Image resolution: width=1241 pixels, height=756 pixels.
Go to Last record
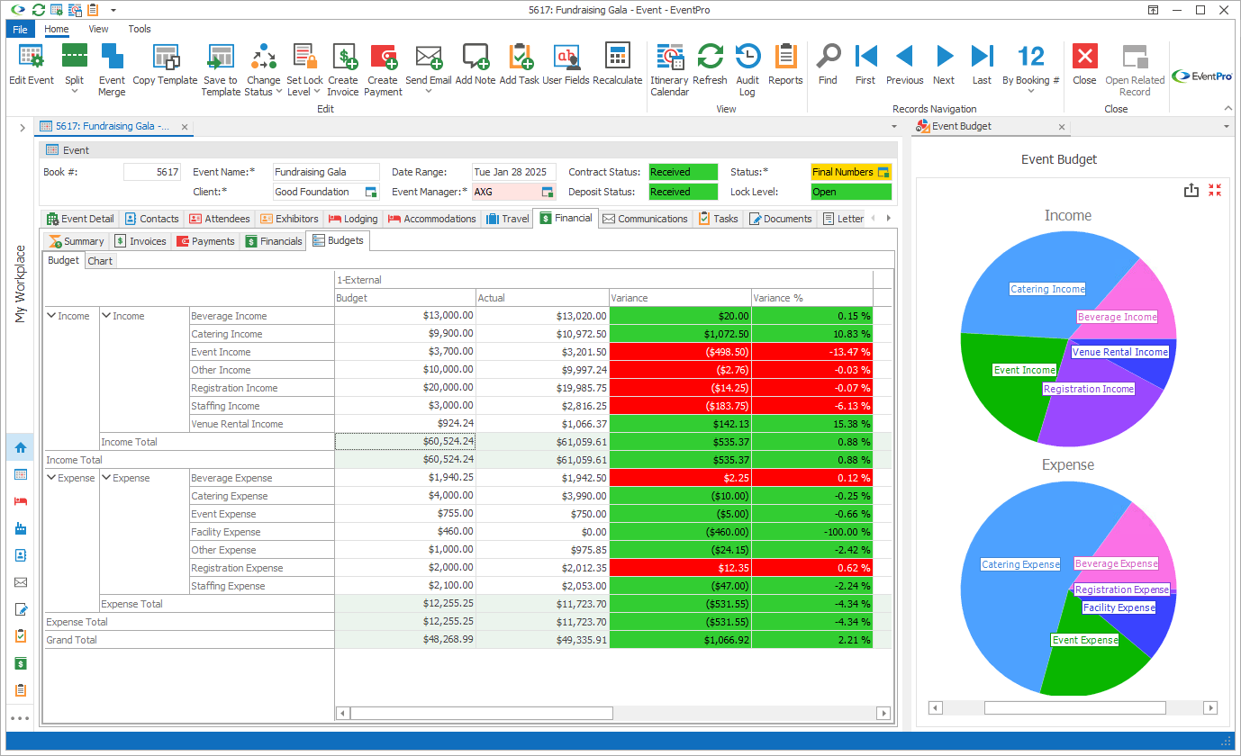(x=983, y=57)
